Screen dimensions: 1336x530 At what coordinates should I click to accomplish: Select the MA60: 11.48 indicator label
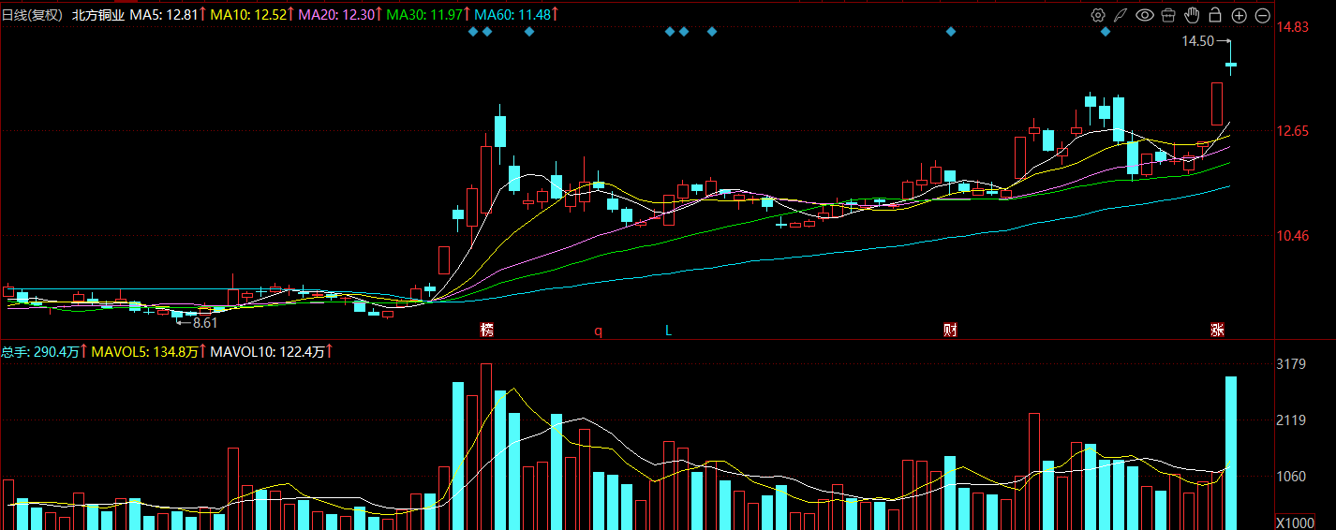(x=516, y=15)
